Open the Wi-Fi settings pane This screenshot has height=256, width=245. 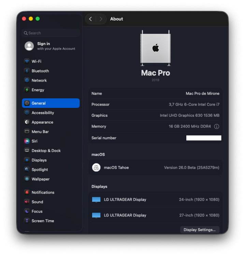[51, 61]
